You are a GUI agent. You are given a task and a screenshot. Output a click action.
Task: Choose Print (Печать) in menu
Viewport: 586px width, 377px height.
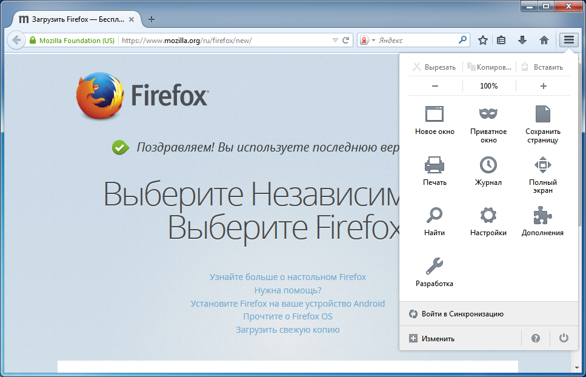tap(435, 171)
